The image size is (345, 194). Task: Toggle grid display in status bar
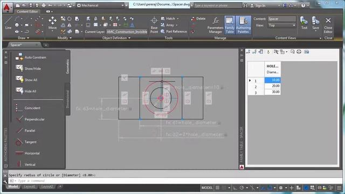(x=217, y=188)
